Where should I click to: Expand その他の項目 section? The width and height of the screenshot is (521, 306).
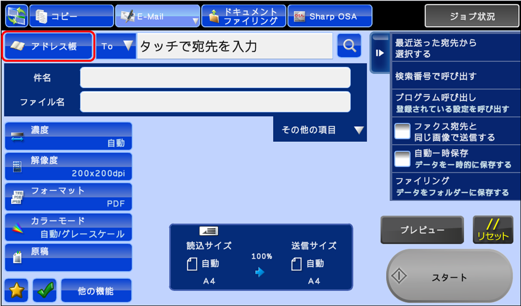pyautogui.click(x=320, y=130)
